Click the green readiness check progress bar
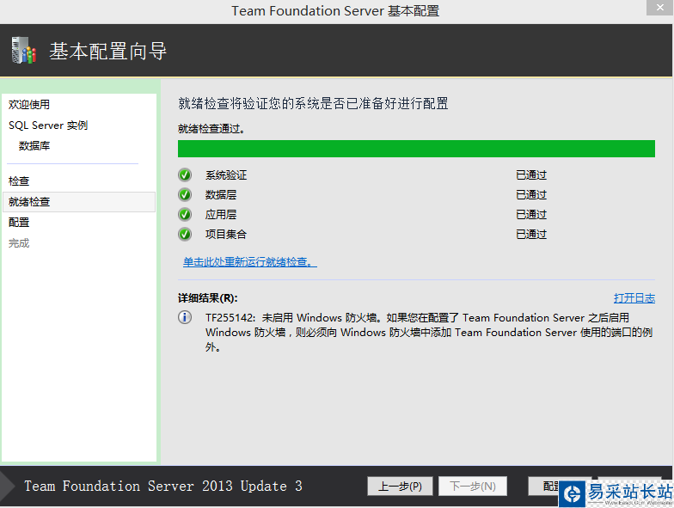674x508 pixels. [416, 148]
